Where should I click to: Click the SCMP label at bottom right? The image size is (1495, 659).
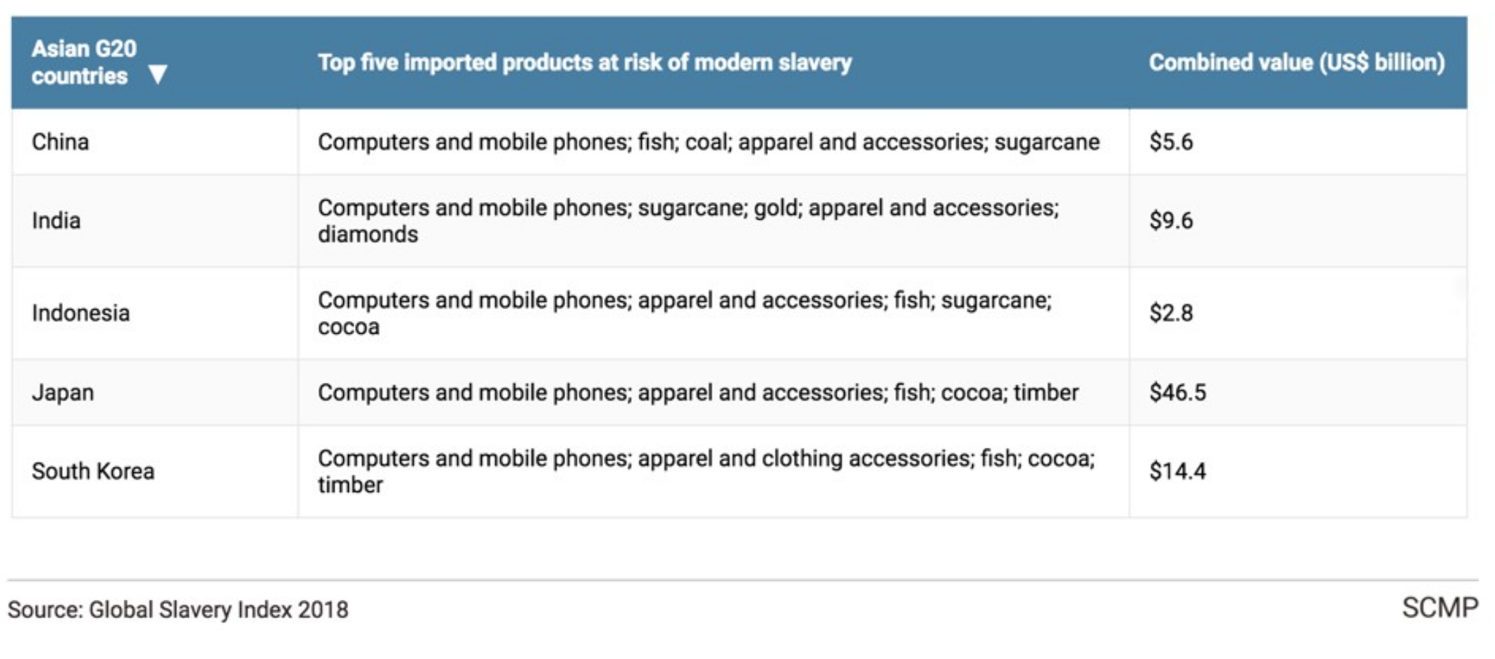[1439, 608]
